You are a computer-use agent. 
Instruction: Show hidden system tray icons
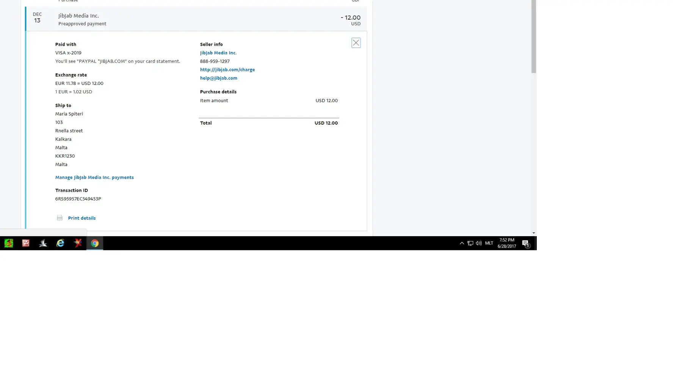click(x=462, y=243)
